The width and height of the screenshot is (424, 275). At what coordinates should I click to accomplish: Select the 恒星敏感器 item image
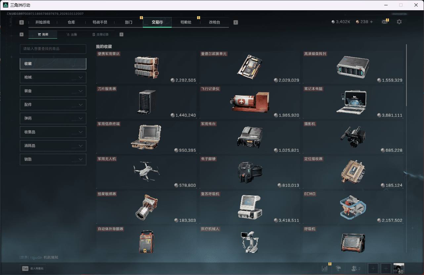(x=147, y=207)
